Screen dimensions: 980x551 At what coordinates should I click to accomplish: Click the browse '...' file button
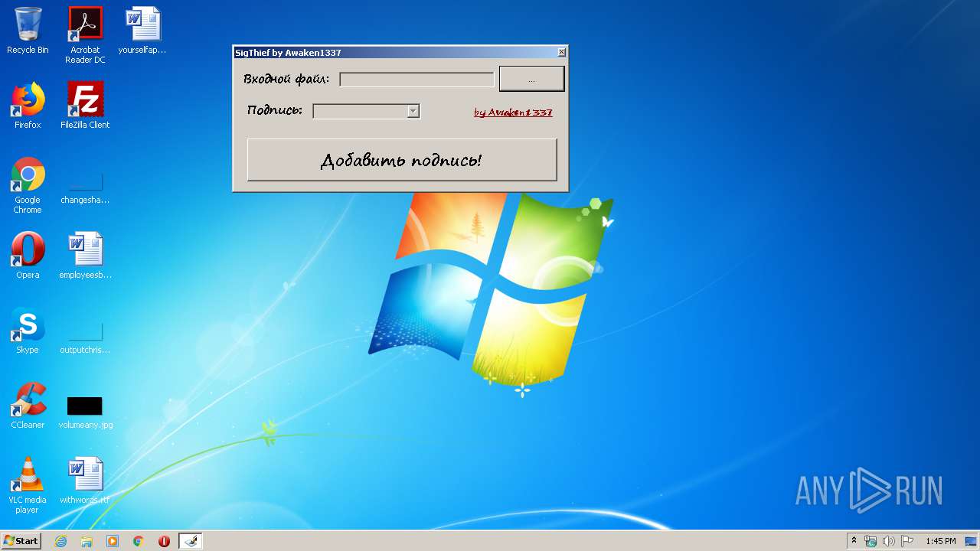tap(531, 79)
